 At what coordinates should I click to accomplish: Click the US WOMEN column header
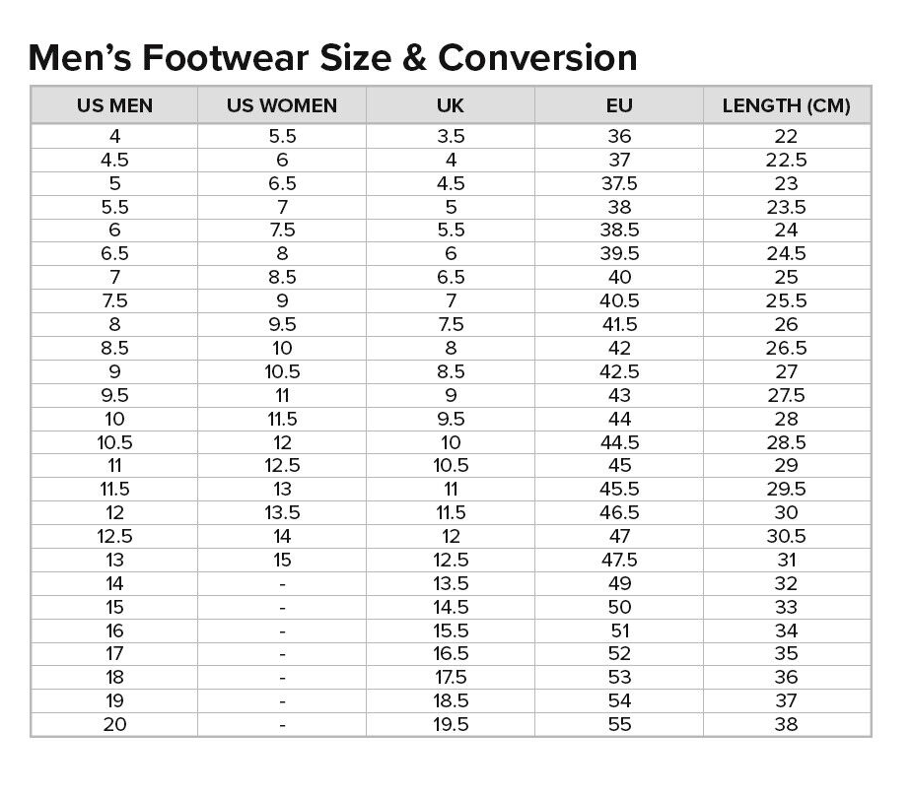(282, 105)
